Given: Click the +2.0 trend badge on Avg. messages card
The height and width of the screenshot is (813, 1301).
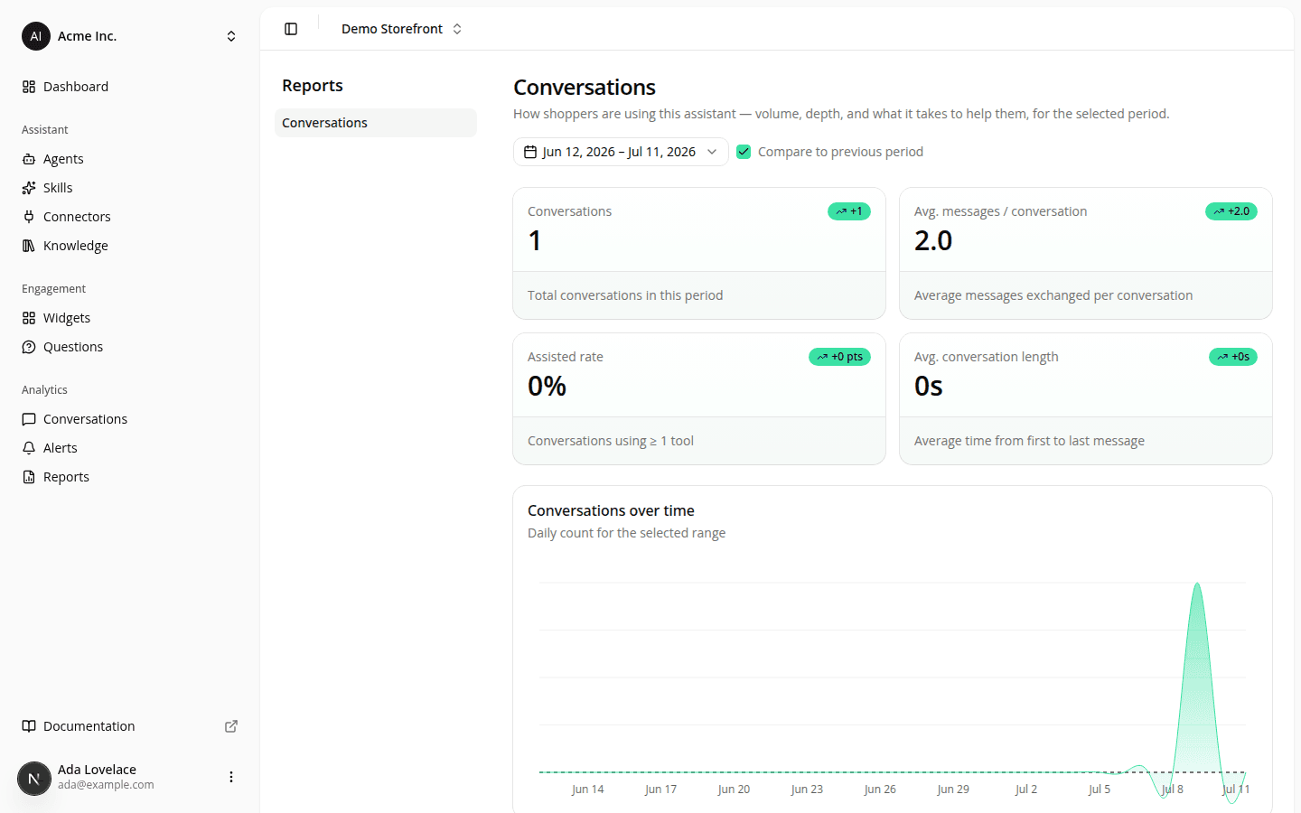Looking at the screenshot, I should (x=1231, y=211).
